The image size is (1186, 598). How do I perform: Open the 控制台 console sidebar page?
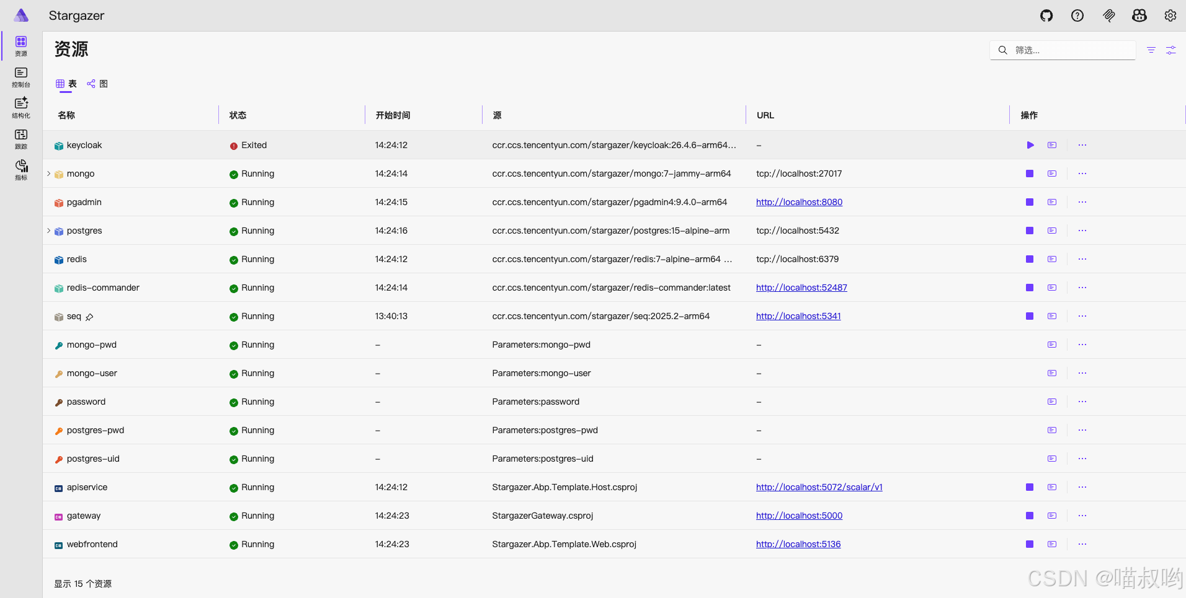21,77
